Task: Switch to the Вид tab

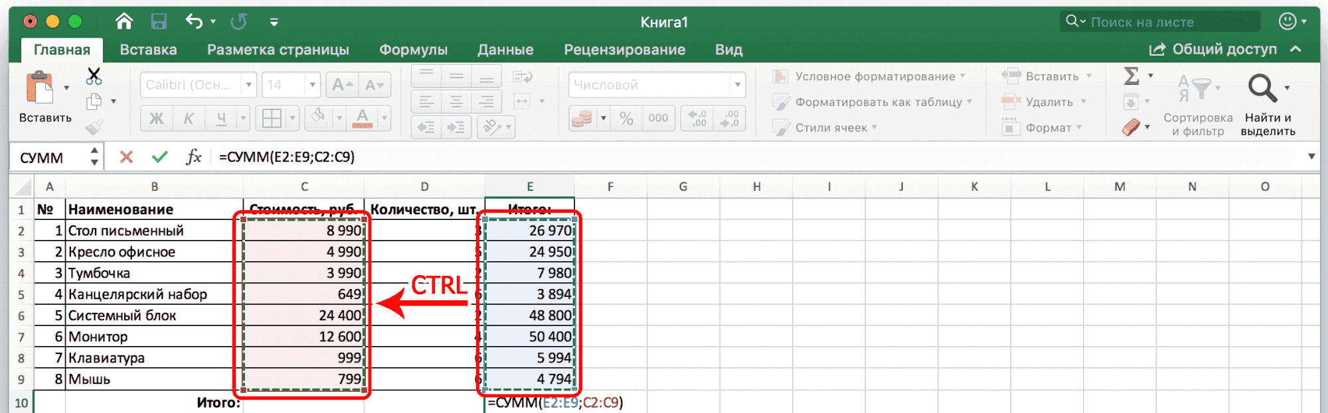Action: click(728, 50)
